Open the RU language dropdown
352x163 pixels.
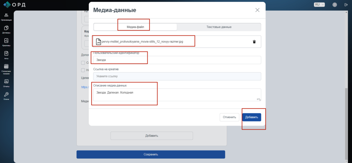(319, 4)
